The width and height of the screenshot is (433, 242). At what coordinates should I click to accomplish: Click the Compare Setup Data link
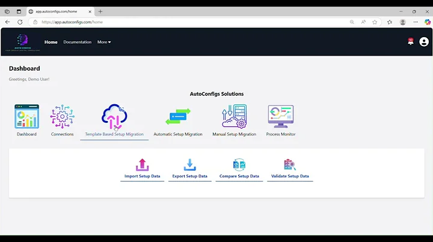click(x=239, y=176)
